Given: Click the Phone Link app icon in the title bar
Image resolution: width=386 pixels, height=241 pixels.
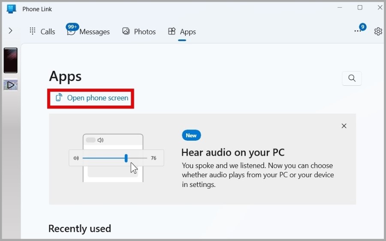Looking at the screenshot, I should [x=11, y=9].
